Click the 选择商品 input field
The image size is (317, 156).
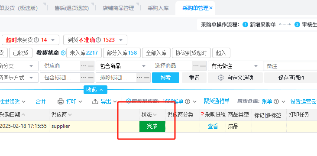coord(171,66)
